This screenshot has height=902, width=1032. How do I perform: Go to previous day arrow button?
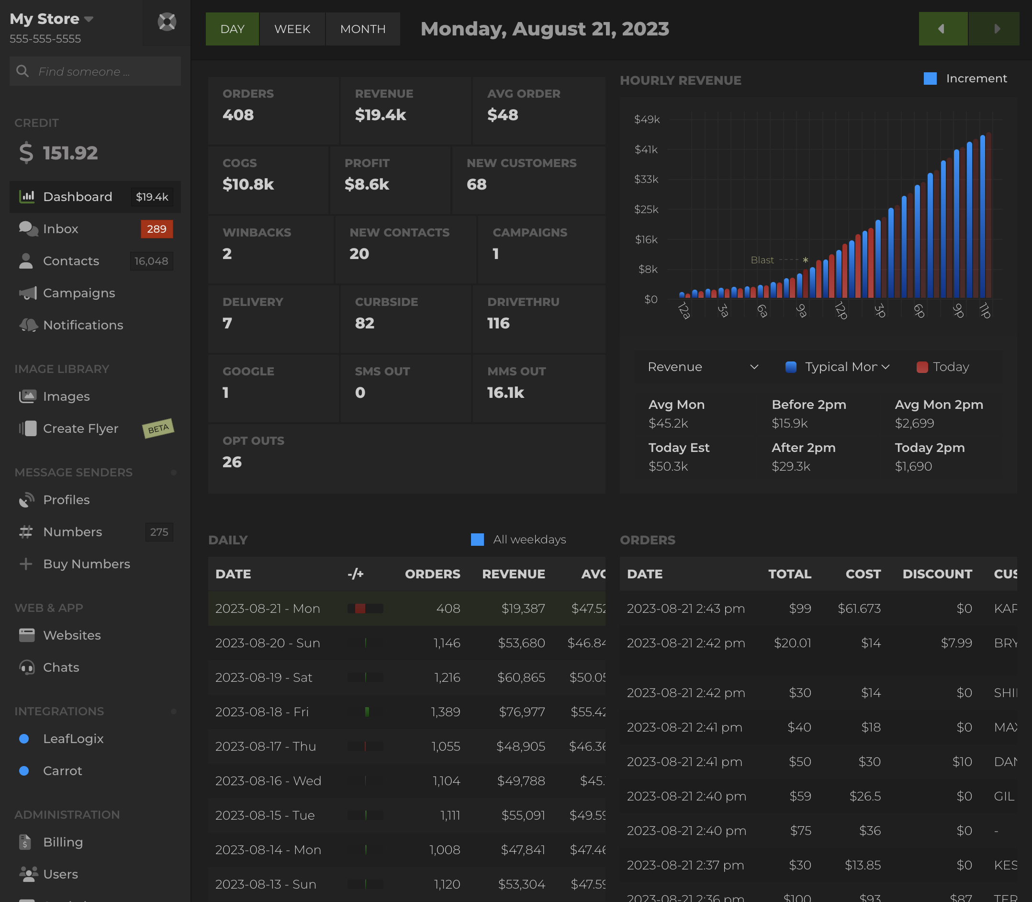(x=942, y=29)
